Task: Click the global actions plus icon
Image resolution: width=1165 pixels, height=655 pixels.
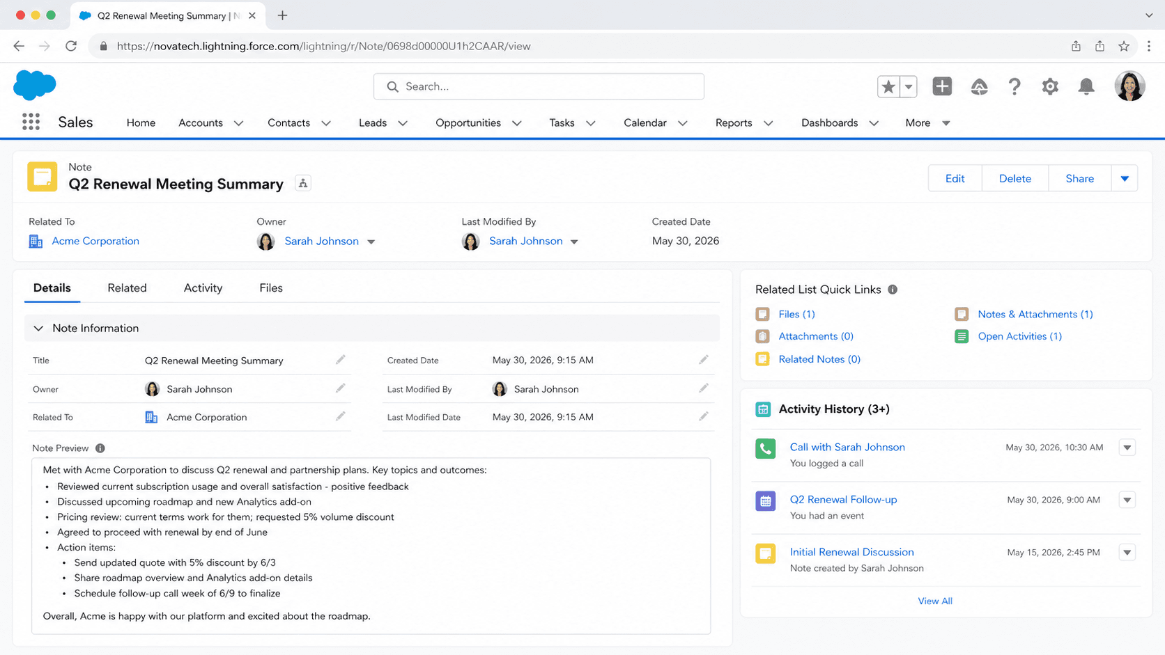Action: [942, 86]
